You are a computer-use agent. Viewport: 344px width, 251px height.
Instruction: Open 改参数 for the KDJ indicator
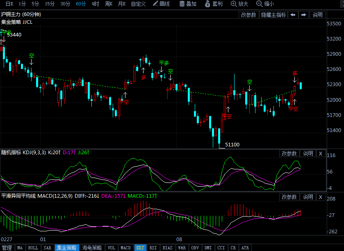click(x=289, y=153)
